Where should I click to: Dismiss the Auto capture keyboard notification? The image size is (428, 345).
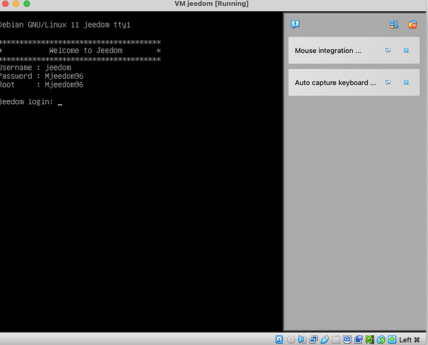(x=406, y=82)
